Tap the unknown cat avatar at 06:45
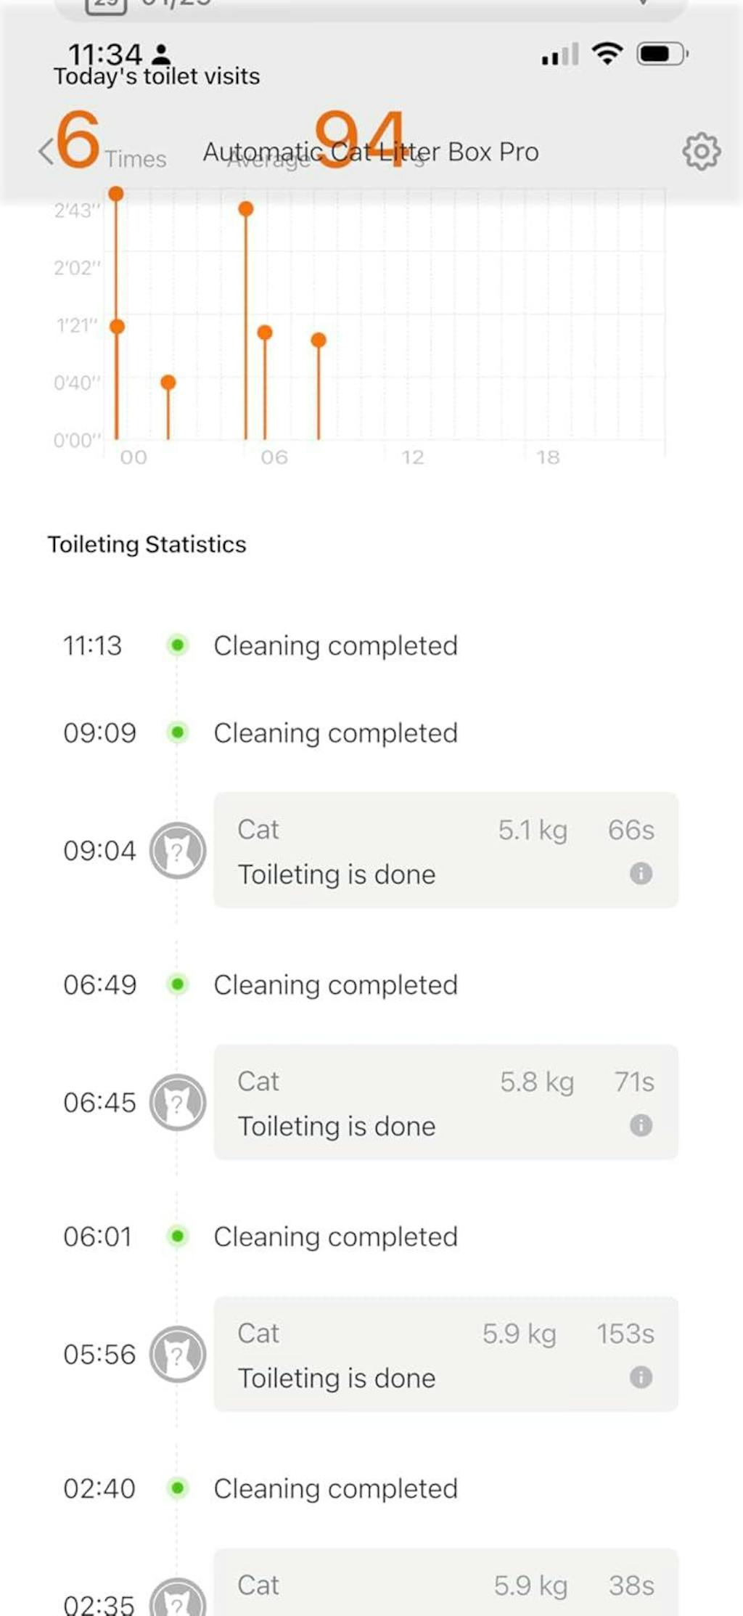 178,1102
